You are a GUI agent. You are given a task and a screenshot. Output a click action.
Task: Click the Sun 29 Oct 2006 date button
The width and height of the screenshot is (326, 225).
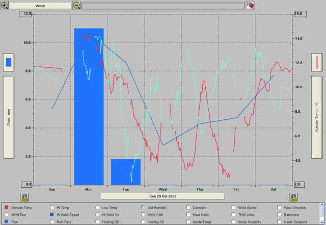click(x=162, y=195)
